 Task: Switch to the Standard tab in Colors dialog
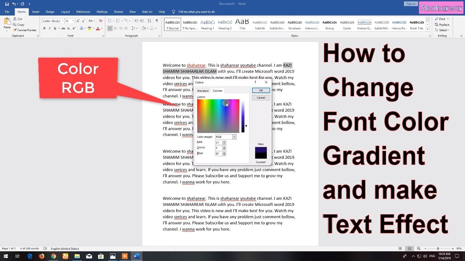click(203, 91)
